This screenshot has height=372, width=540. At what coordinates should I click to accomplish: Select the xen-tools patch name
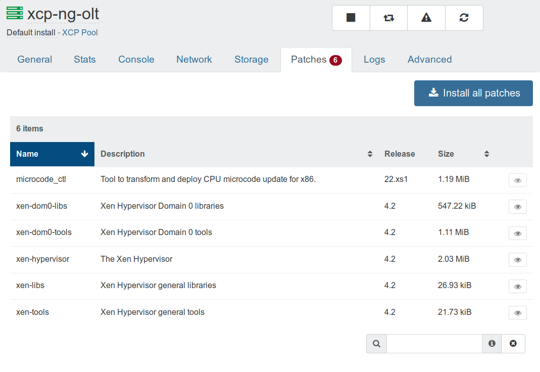coord(32,312)
